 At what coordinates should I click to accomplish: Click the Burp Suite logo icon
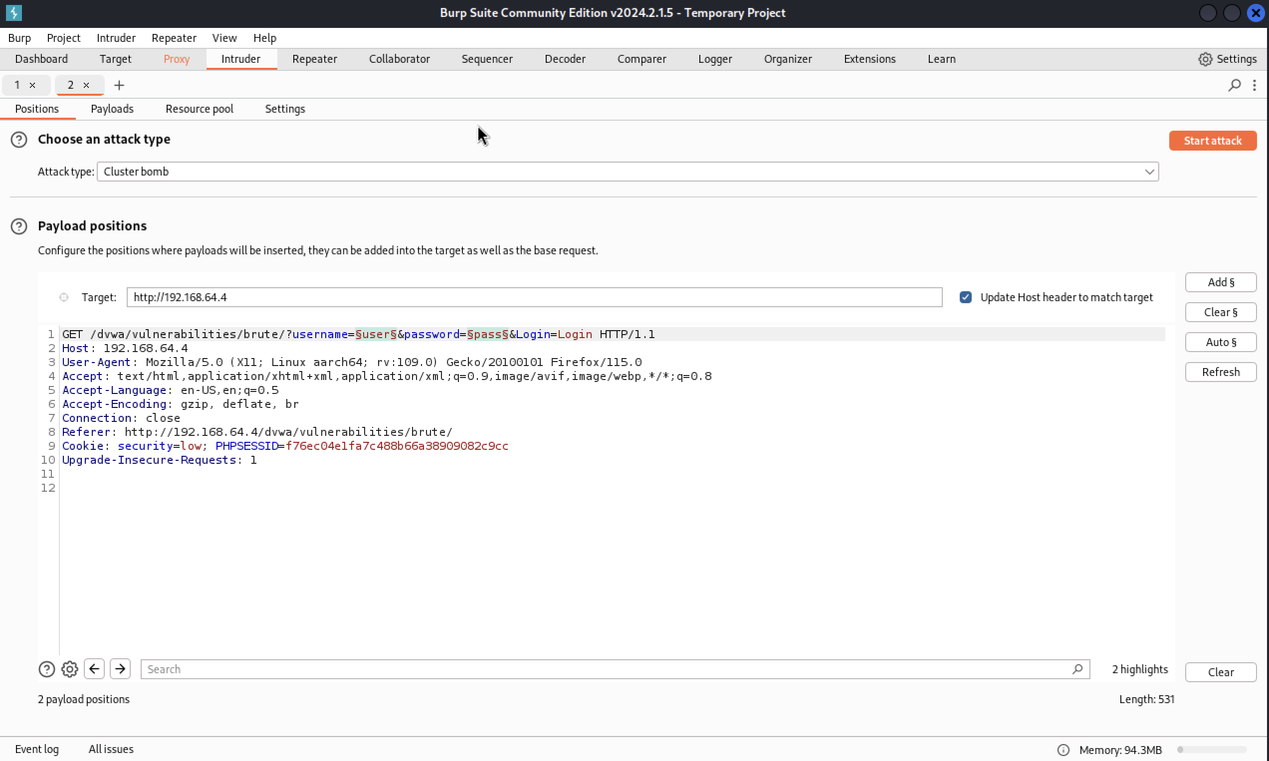click(14, 13)
